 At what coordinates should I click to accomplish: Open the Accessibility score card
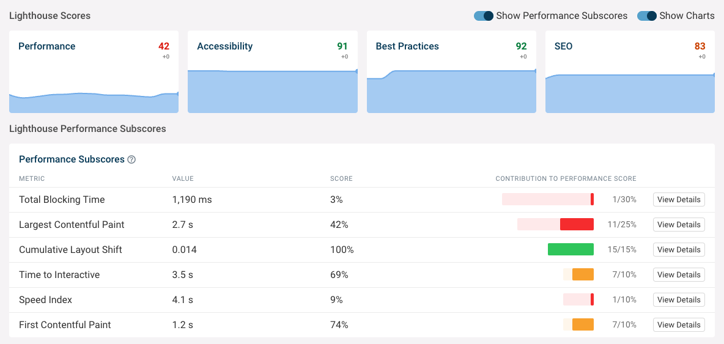[273, 71]
